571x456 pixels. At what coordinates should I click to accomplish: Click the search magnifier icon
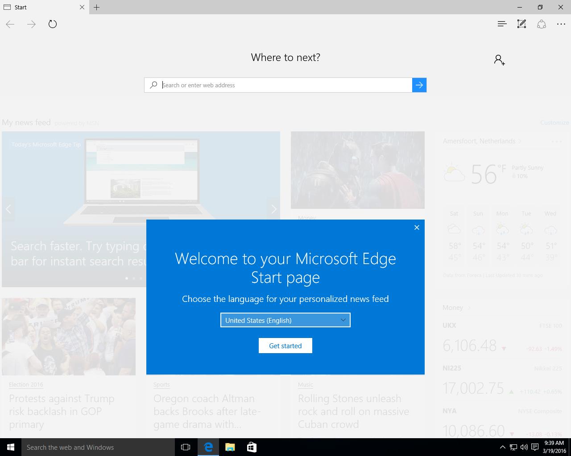[x=153, y=85]
